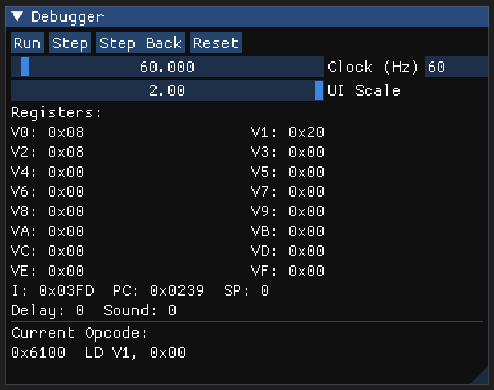Click the UI Scale slider showing 2.00
Screen dimensions: 494x390
pyautogui.click(x=167, y=90)
